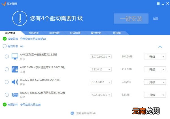Click the 417.8KB size value
The width and height of the screenshot is (170, 119).
tap(127, 69)
